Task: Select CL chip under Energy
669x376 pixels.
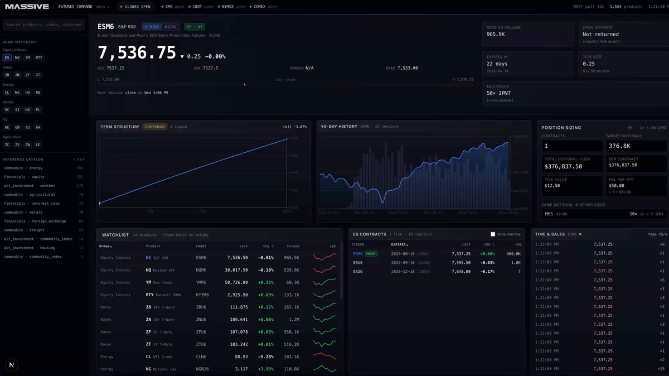Action: [7, 93]
